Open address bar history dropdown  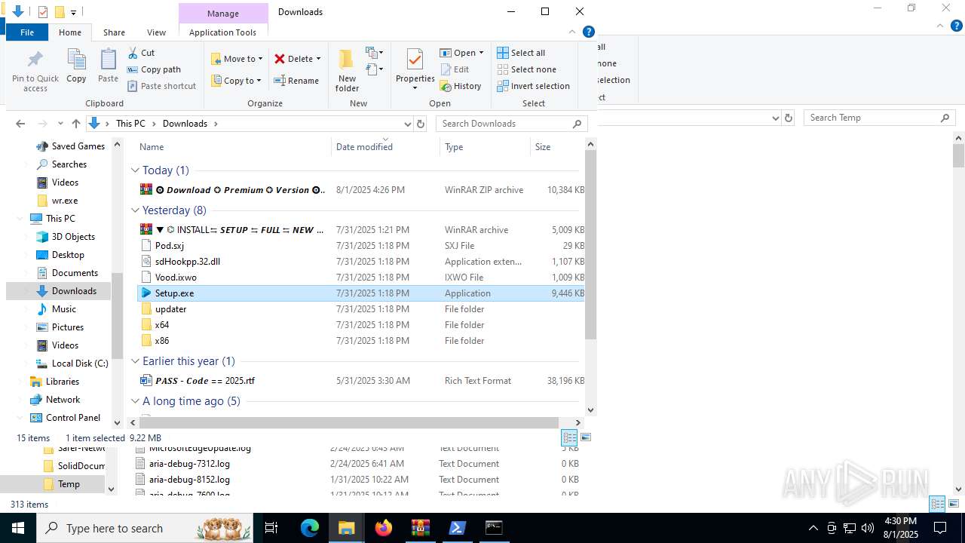(408, 124)
